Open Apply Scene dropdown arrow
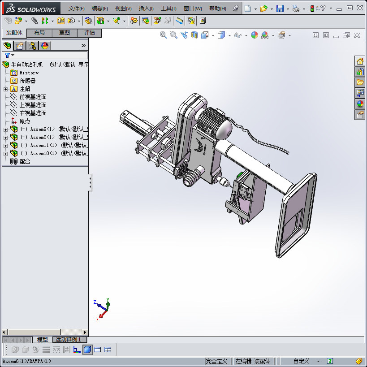The width and height of the screenshot is (367, 367). tap(273, 35)
